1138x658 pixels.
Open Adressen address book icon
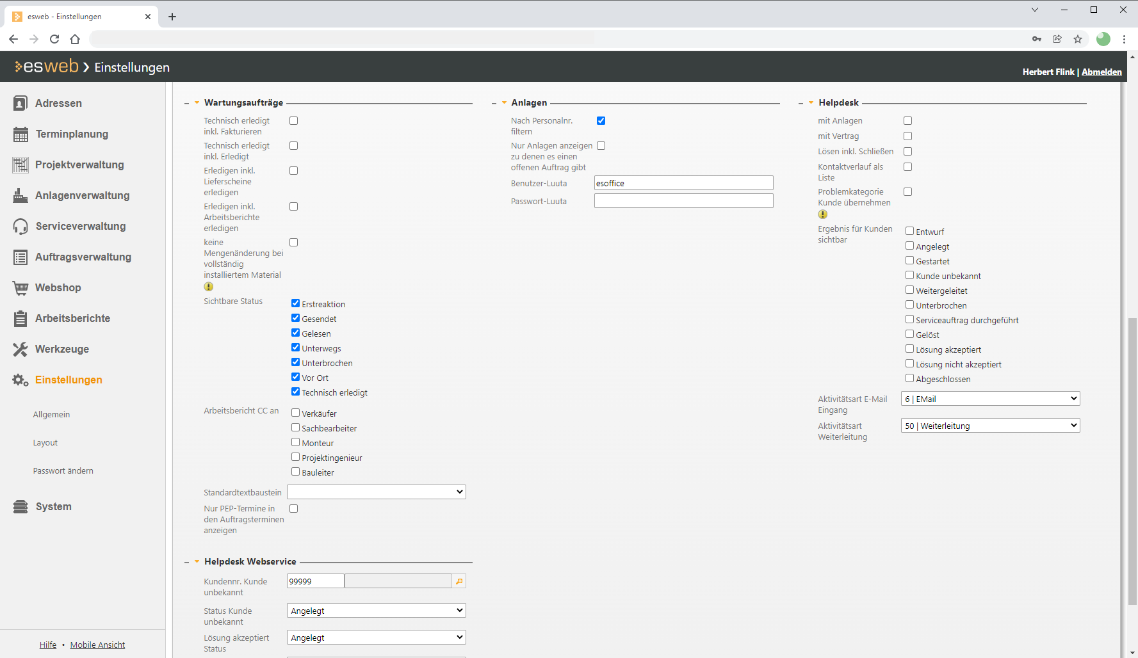pyautogui.click(x=20, y=103)
